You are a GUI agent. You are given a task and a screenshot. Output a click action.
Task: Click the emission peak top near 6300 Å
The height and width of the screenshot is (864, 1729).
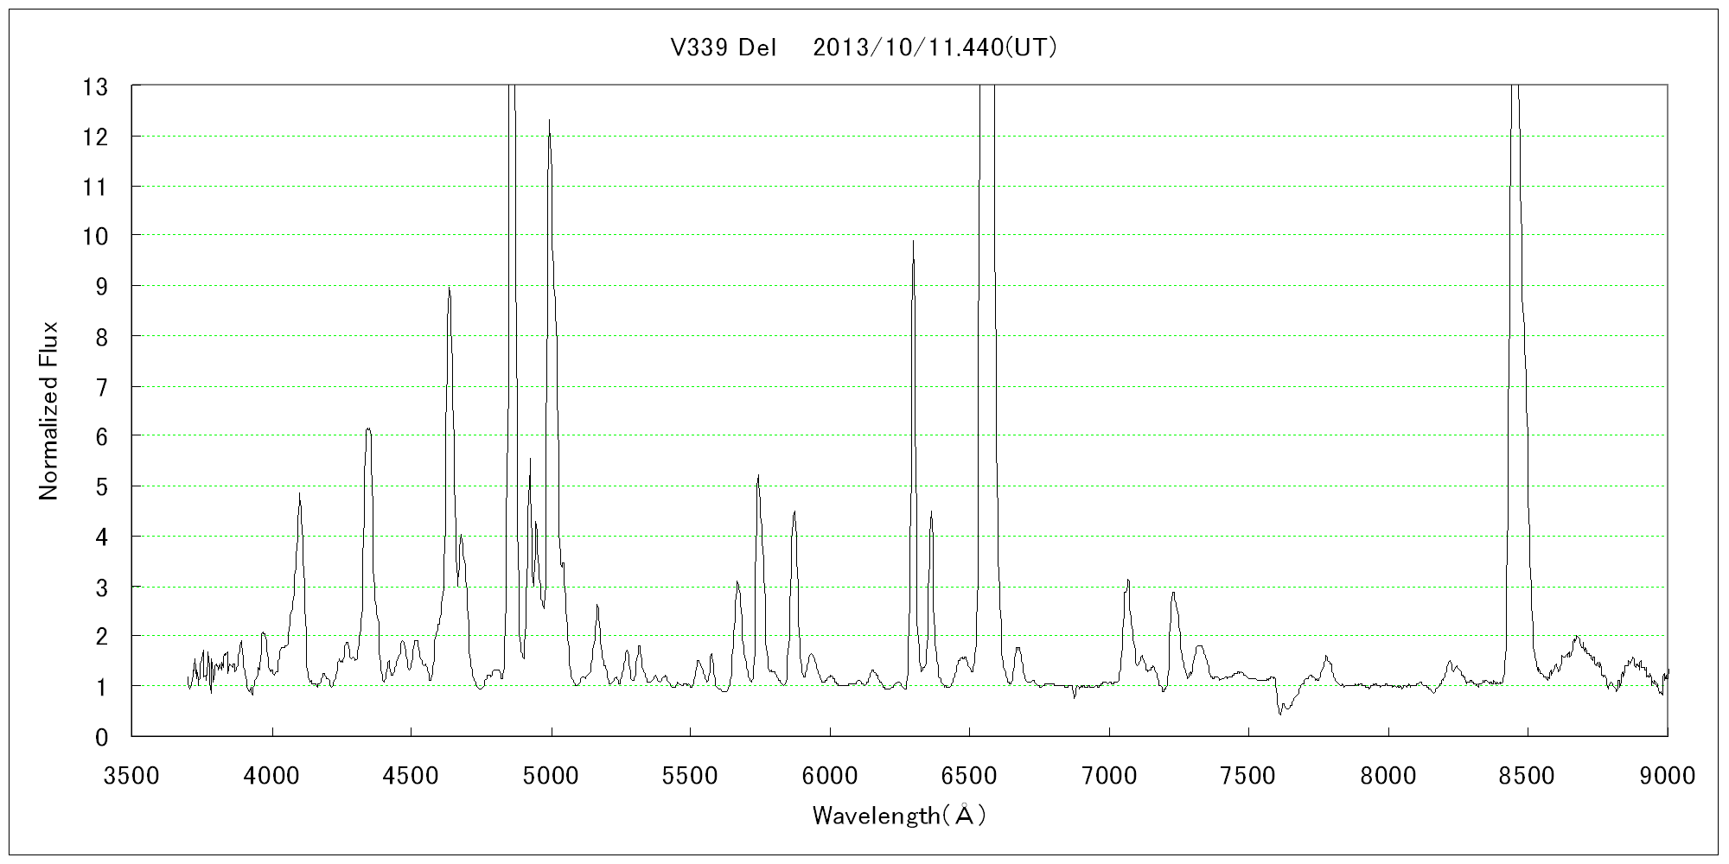[x=913, y=243]
